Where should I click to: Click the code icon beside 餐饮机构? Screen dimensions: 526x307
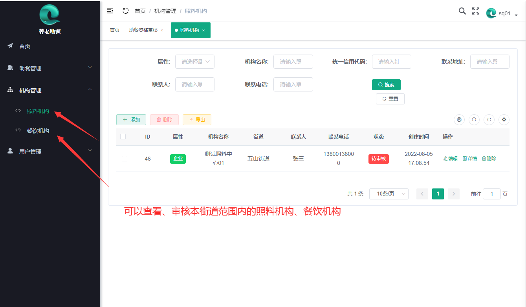18,130
